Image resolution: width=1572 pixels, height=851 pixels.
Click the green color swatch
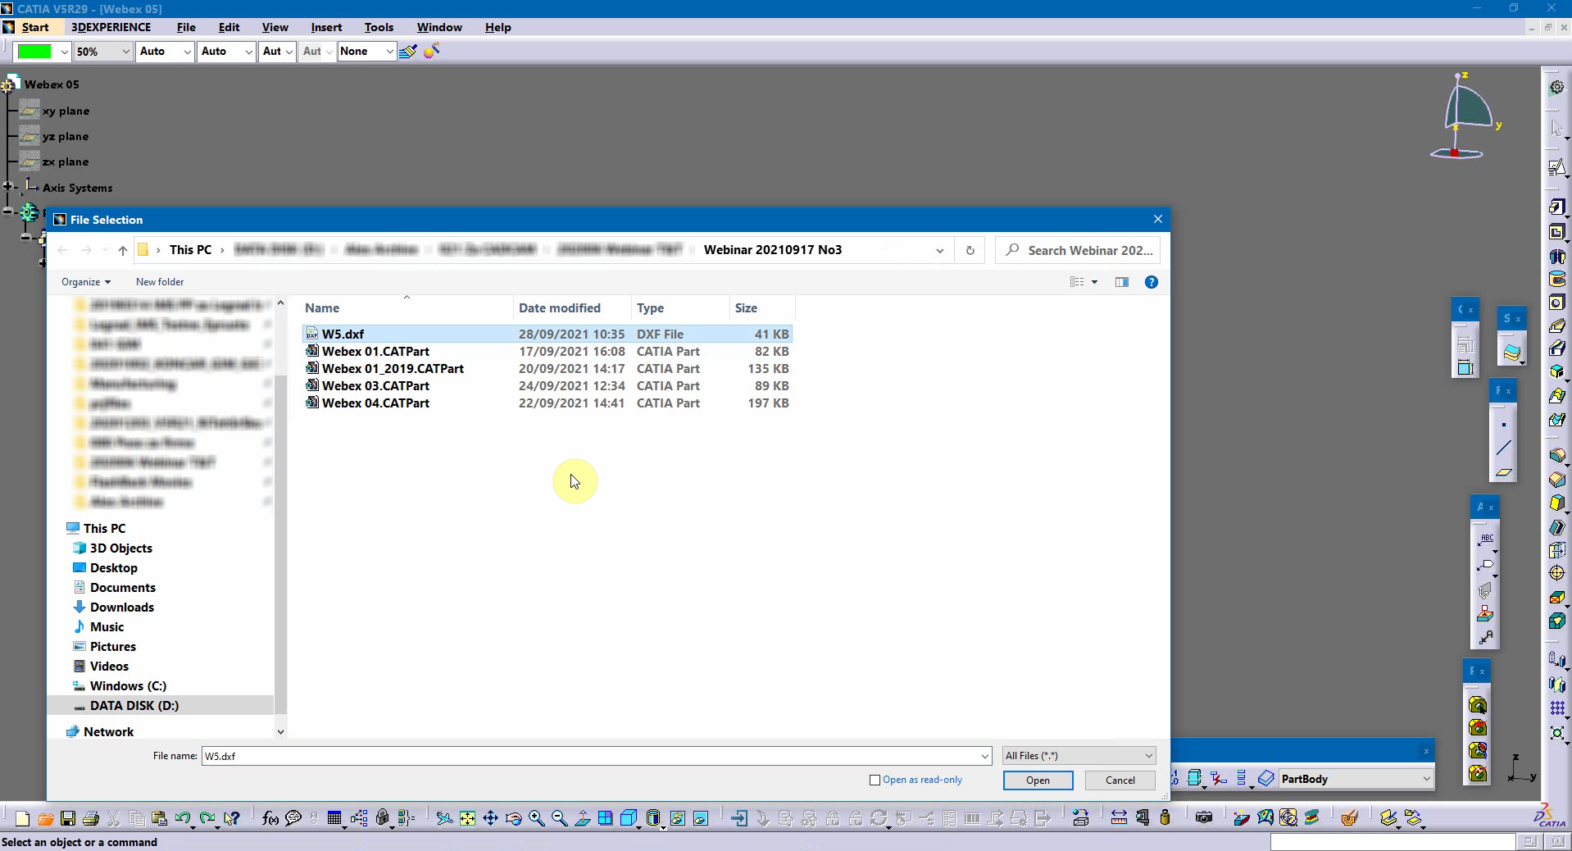click(35, 52)
